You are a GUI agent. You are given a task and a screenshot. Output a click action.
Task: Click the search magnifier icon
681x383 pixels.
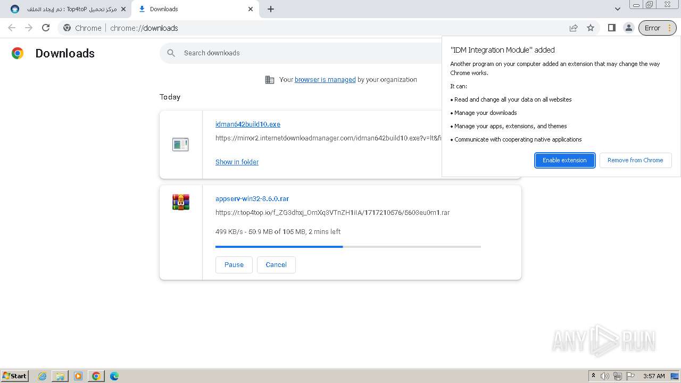pyautogui.click(x=171, y=53)
